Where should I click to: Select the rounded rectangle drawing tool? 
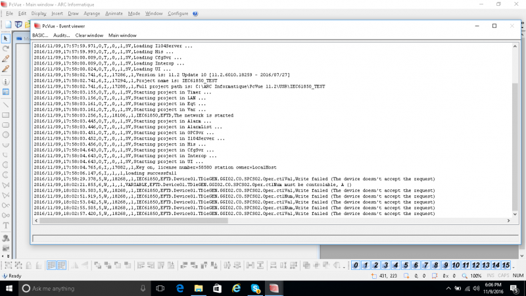tap(6, 125)
